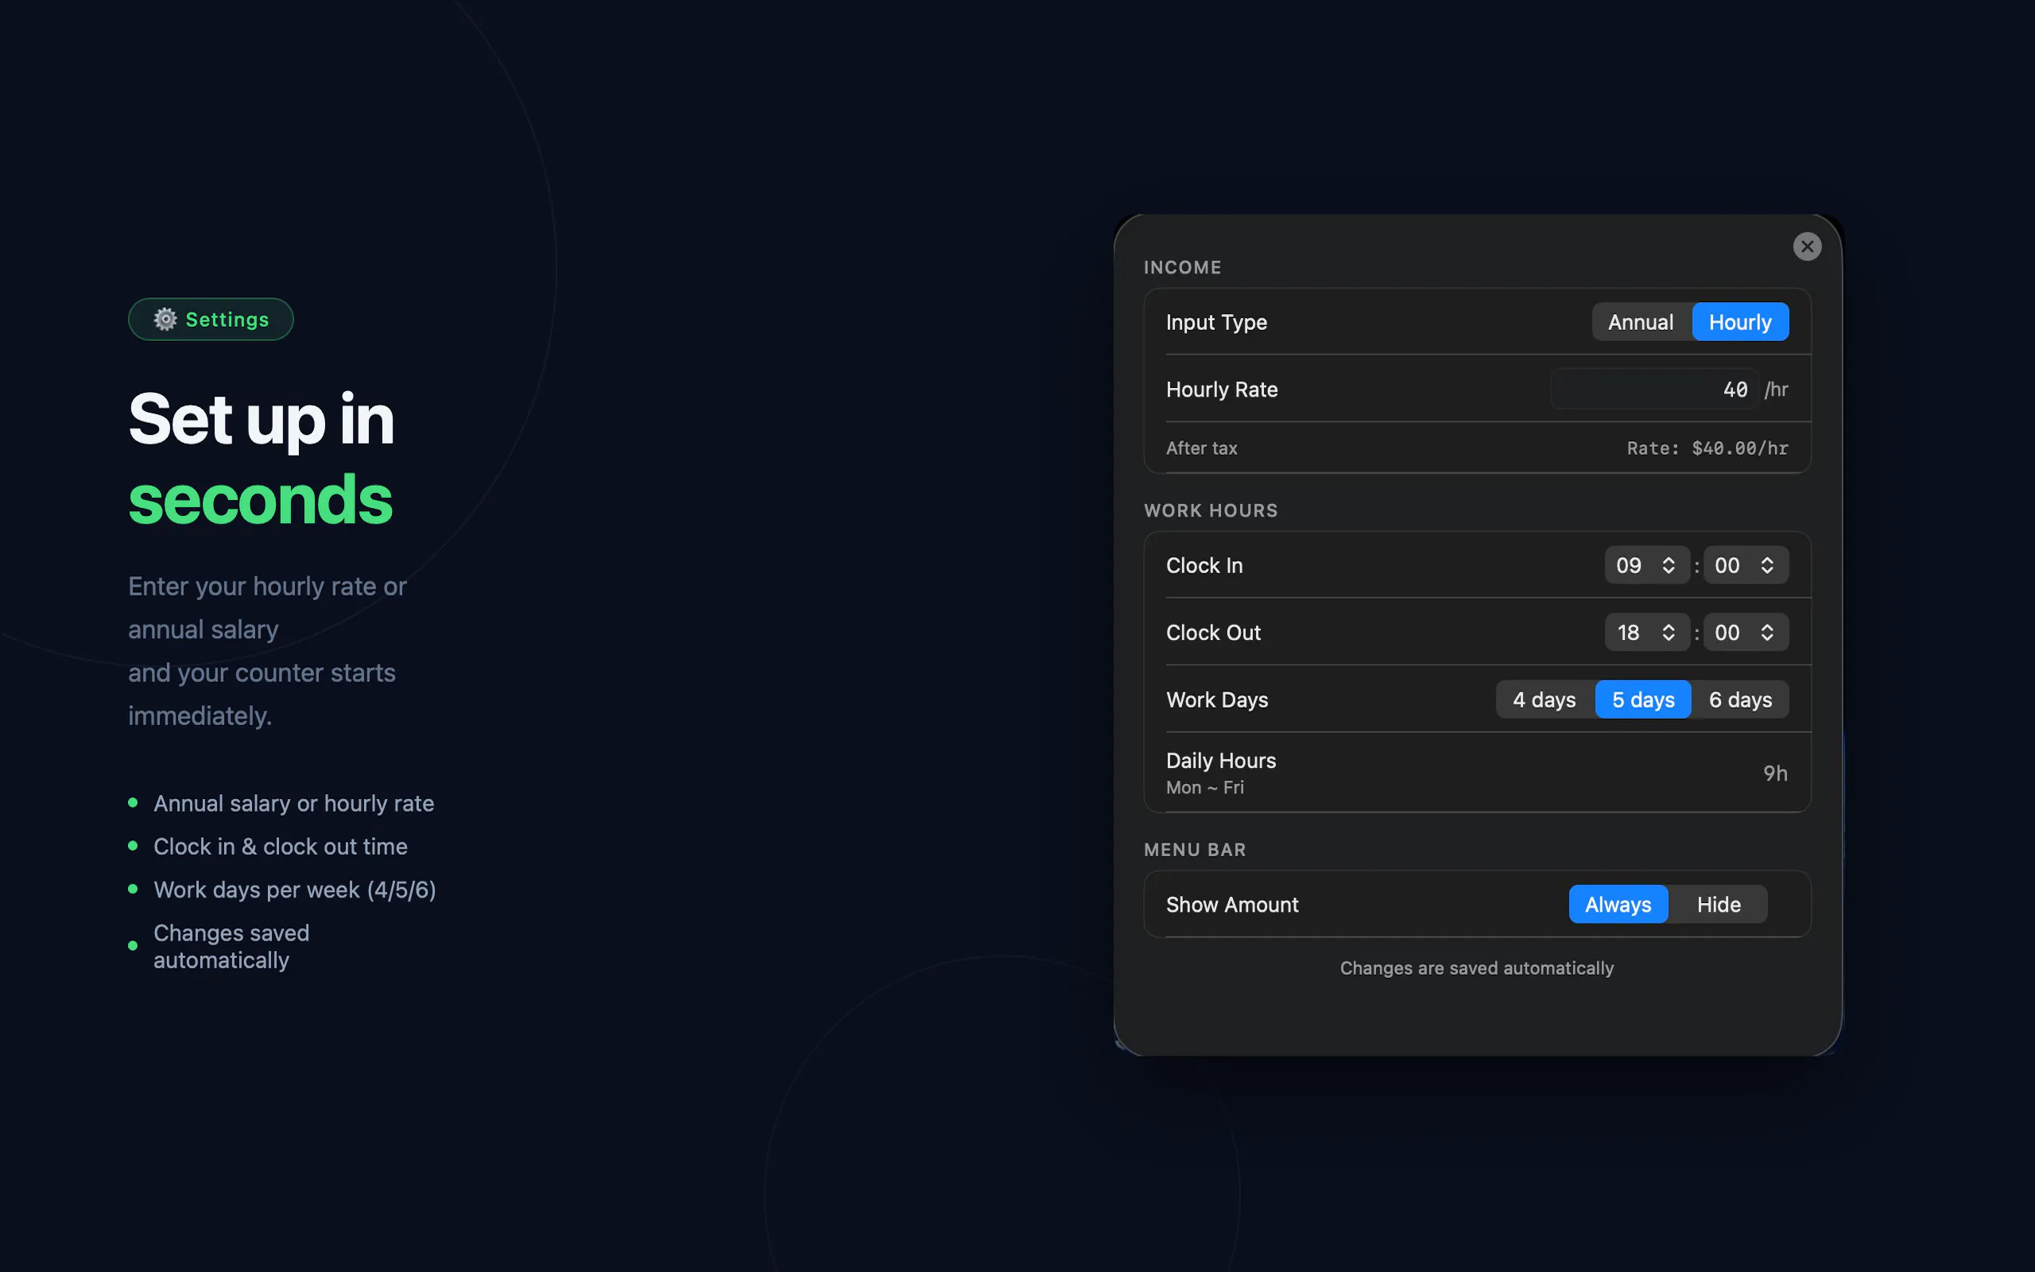Viewport: 2035px width, 1272px height.
Task: Click the 'Clock Out' row label
Action: [1213, 633]
